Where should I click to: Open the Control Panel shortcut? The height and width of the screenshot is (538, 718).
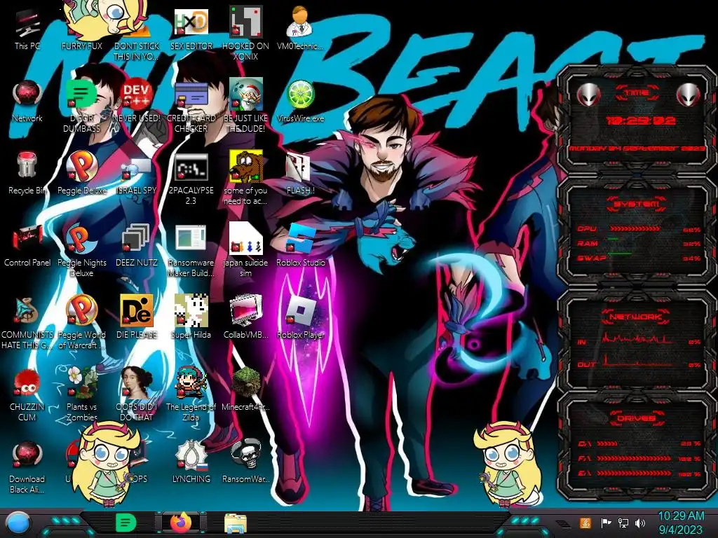point(27,246)
